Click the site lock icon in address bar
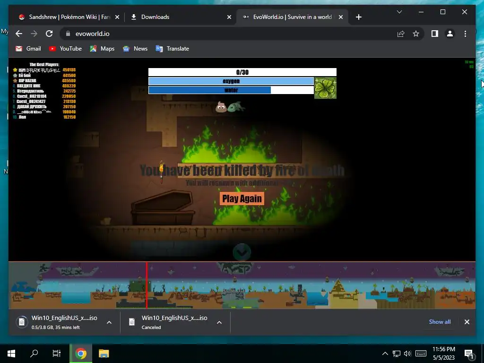 tap(68, 34)
